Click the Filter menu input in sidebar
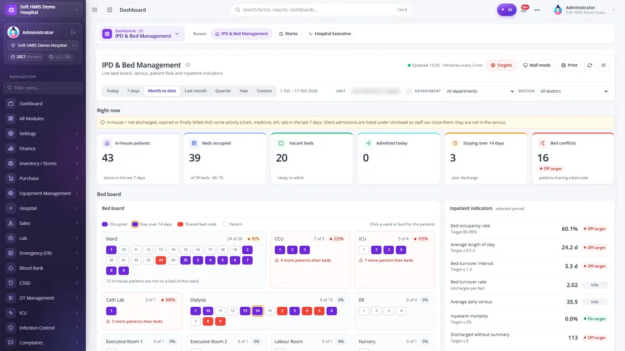 point(43,88)
